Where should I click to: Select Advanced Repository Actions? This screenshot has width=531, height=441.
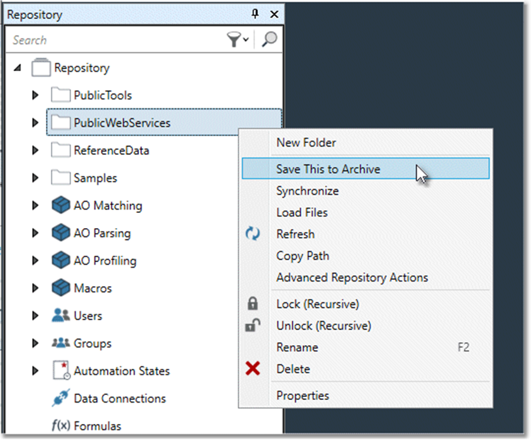coord(352,277)
